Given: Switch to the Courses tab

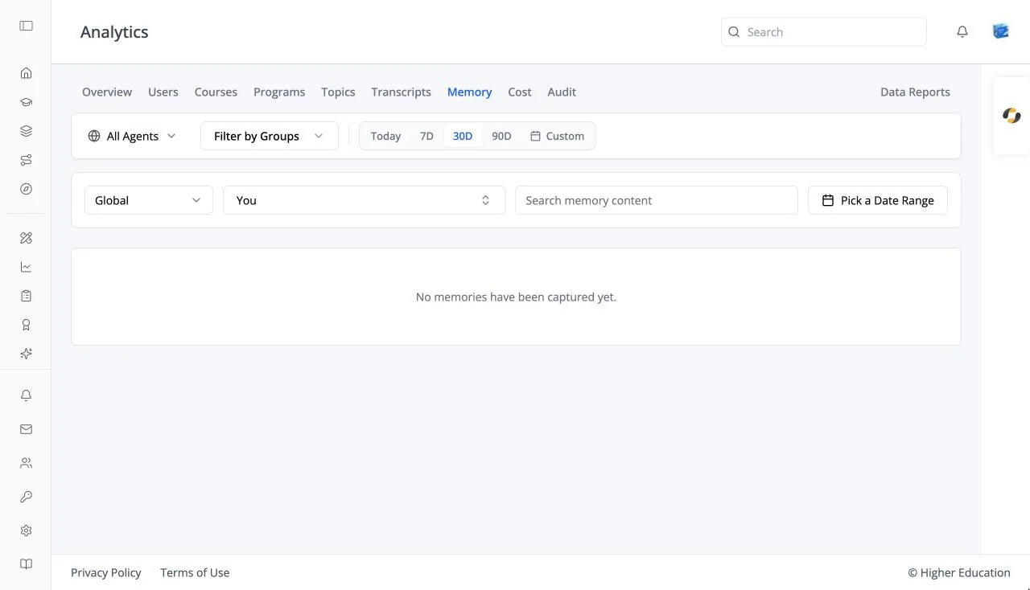Looking at the screenshot, I should pyautogui.click(x=216, y=92).
